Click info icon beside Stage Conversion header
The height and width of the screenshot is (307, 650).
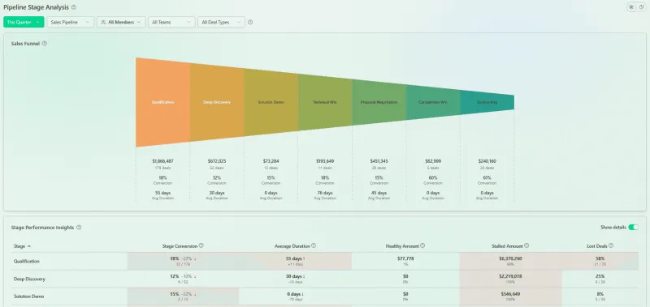tap(201, 245)
